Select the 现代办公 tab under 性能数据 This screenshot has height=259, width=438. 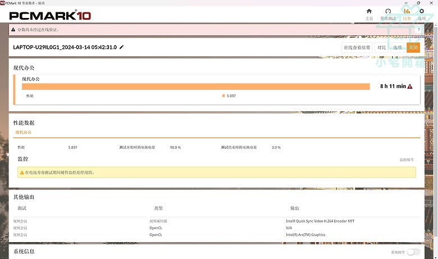click(24, 132)
